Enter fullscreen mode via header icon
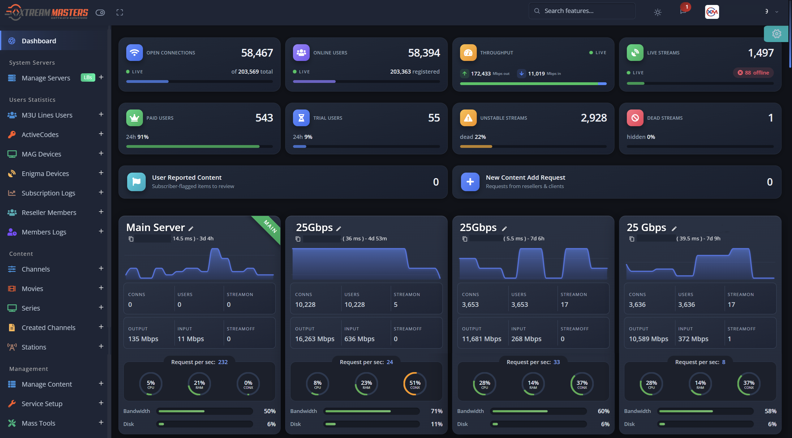 click(120, 12)
